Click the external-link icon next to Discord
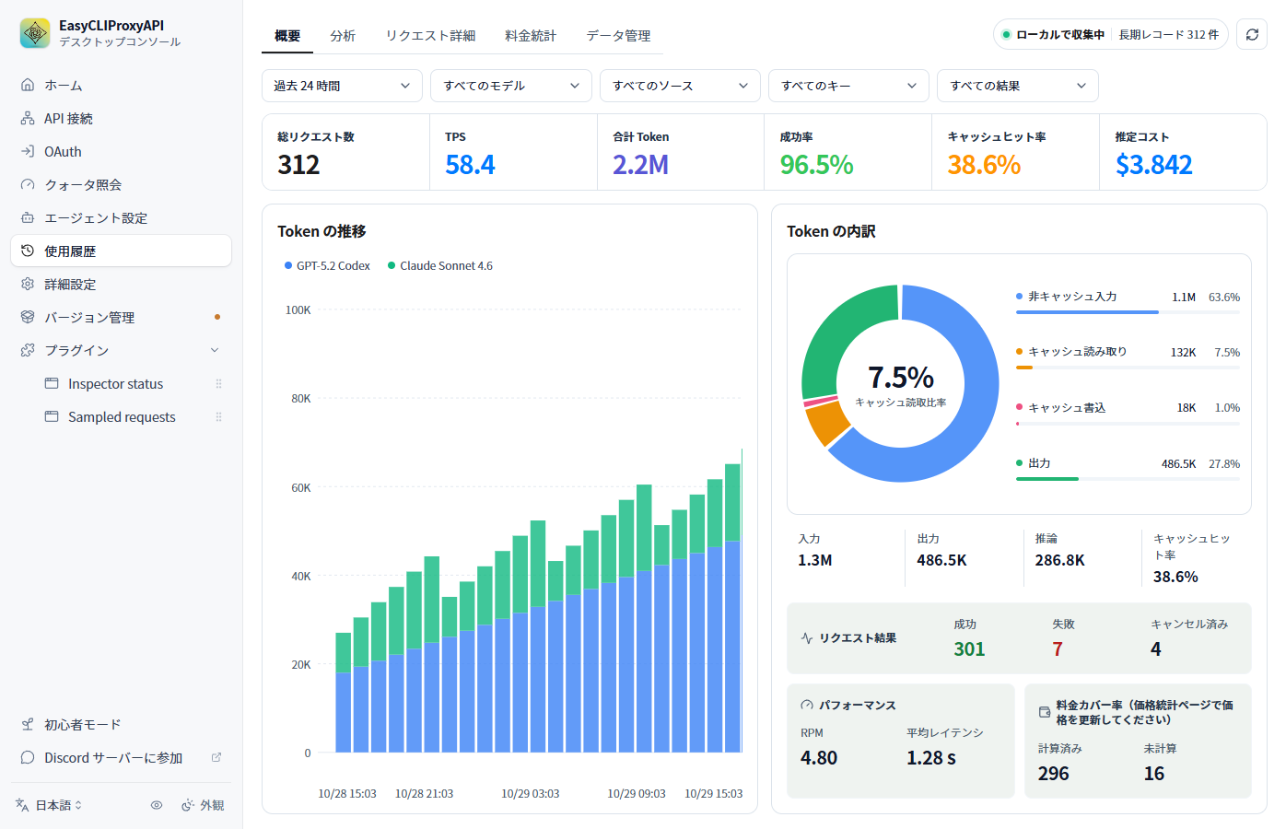This screenshot has width=1286, height=829. pyautogui.click(x=216, y=757)
